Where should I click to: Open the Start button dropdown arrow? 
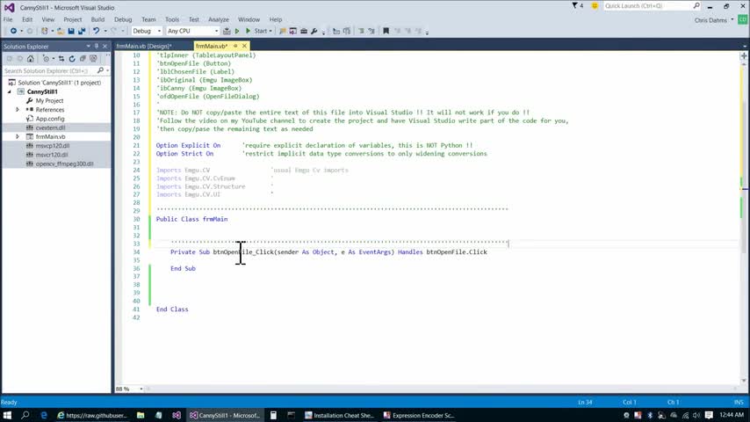pos(270,31)
